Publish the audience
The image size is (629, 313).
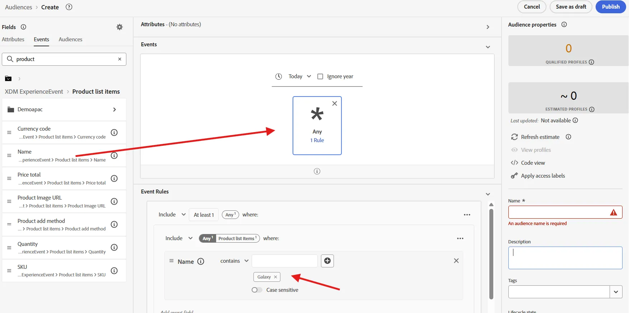pos(611,7)
